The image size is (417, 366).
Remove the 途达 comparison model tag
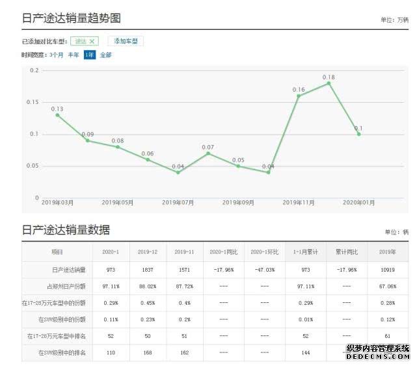pos(92,41)
